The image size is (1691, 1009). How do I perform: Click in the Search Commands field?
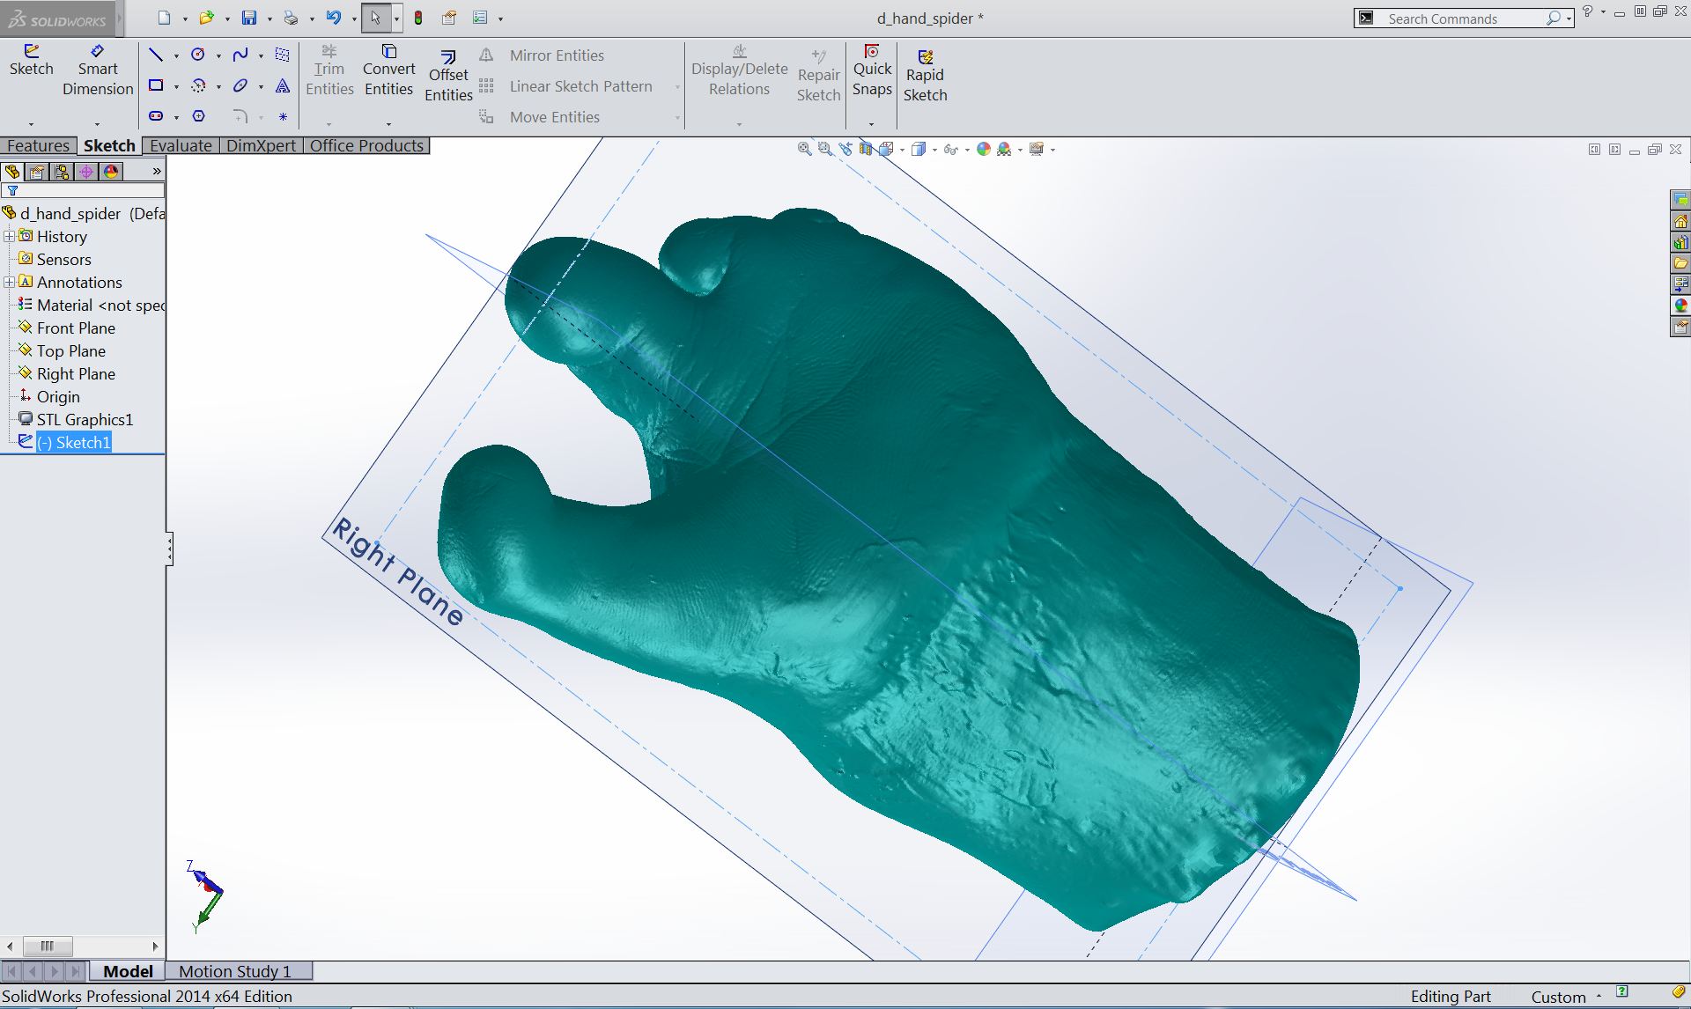click(x=1462, y=18)
